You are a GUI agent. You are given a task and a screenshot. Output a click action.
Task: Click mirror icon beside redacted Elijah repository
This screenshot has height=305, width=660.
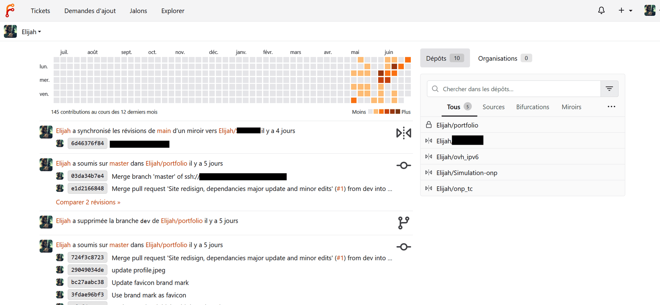click(x=429, y=141)
